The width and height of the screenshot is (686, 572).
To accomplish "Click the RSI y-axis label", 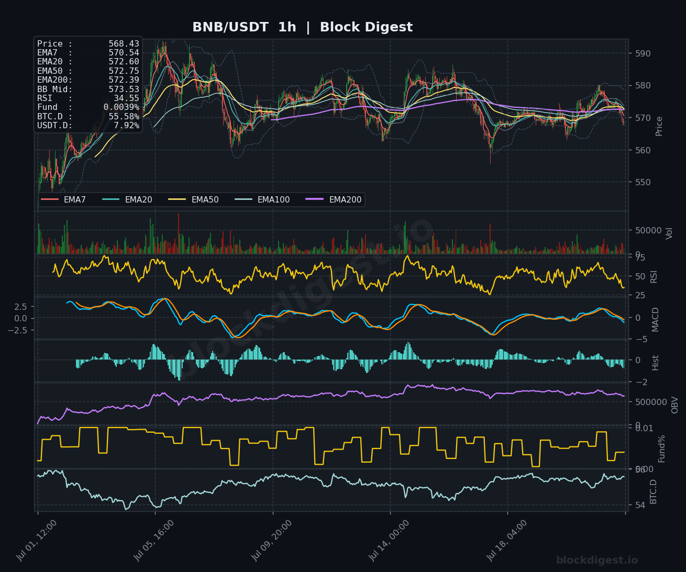I will pyautogui.click(x=654, y=277).
